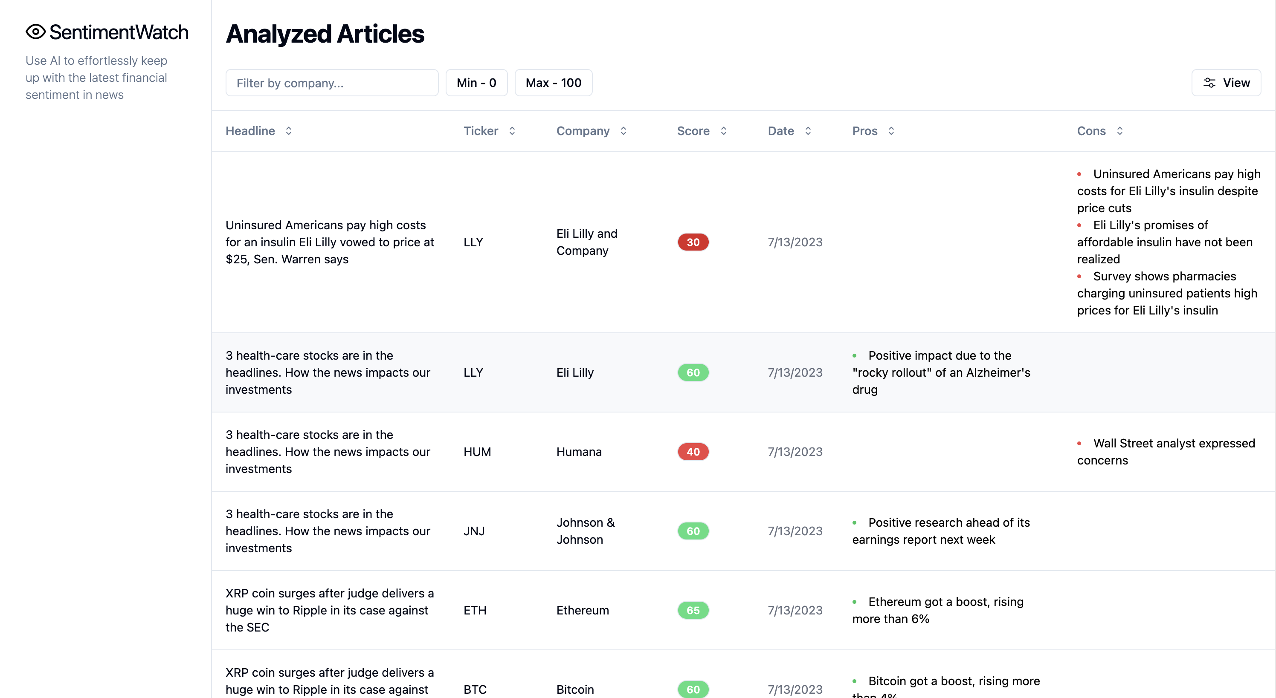This screenshot has width=1276, height=698.
Task: Open the Min - 0 score filter
Action: 476,83
